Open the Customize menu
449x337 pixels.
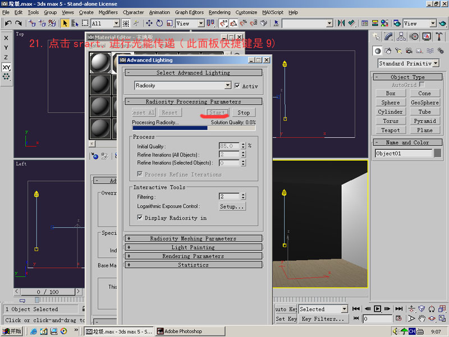pos(246,12)
